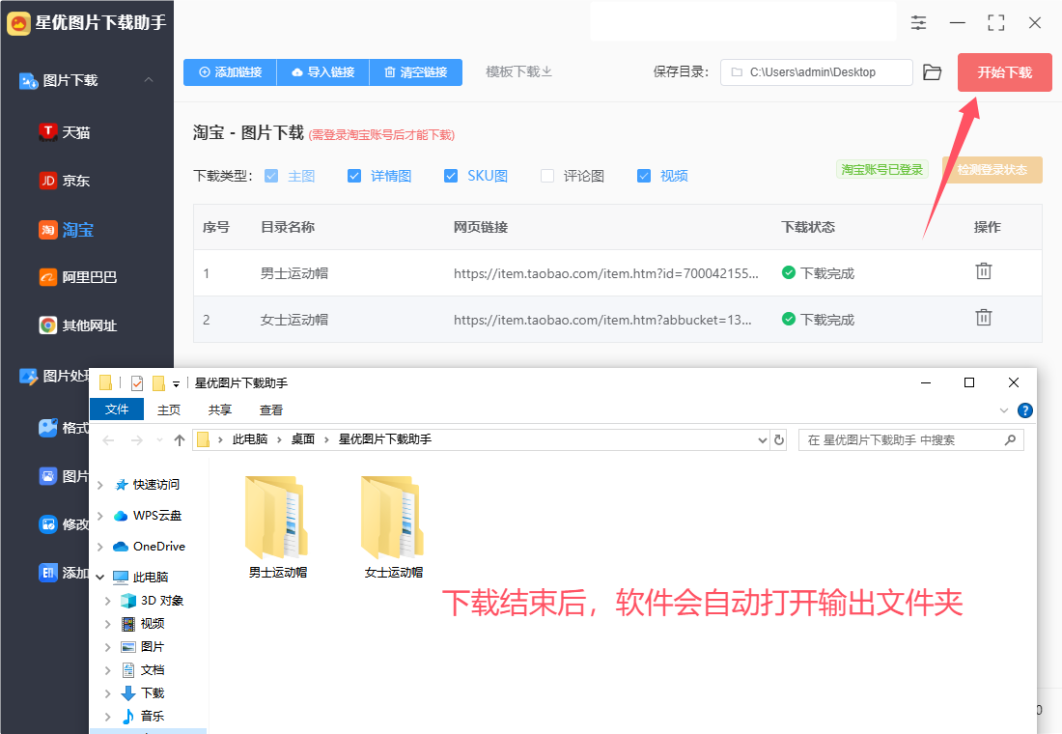Image resolution: width=1062 pixels, height=734 pixels.
Task: Click the 网页链接 column header
Action: pyautogui.click(x=481, y=227)
